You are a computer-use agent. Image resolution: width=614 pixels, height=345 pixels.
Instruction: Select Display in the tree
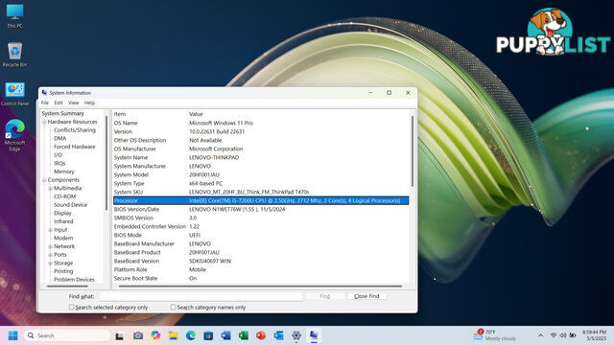[62, 213]
